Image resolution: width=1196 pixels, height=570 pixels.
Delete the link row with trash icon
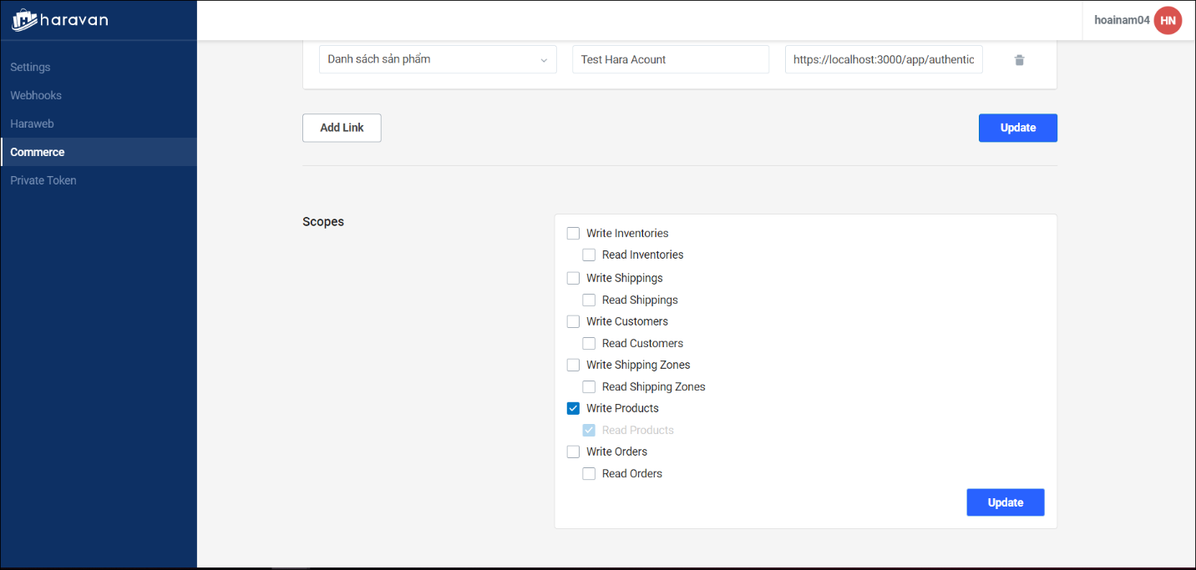(x=1019, y=60)
